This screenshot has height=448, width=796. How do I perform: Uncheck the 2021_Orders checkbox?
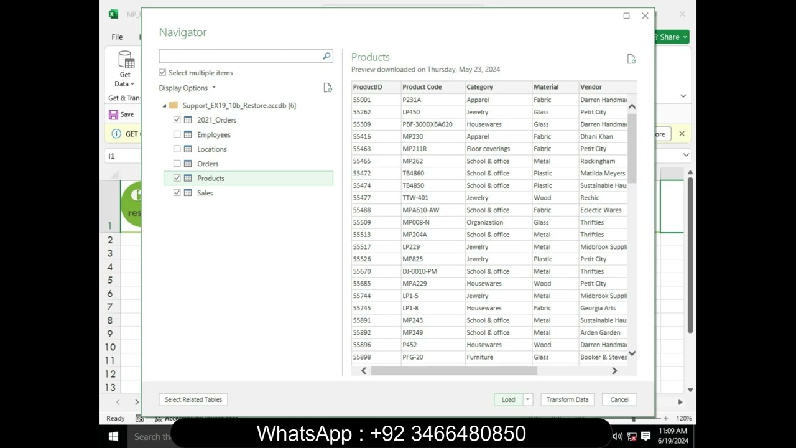pos(177,120)
